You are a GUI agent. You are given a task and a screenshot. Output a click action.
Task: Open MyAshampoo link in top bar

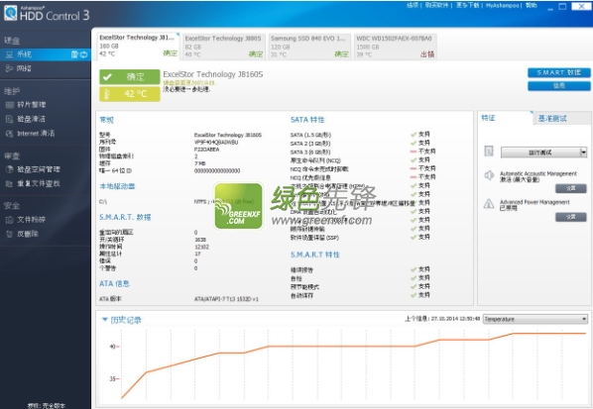(x=503, y=6)
